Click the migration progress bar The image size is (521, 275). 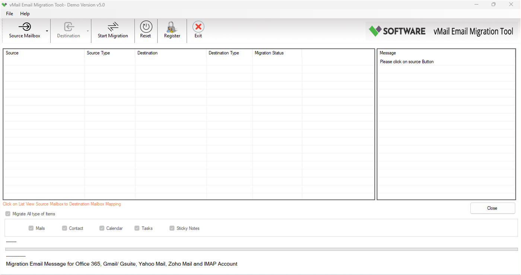261,248
